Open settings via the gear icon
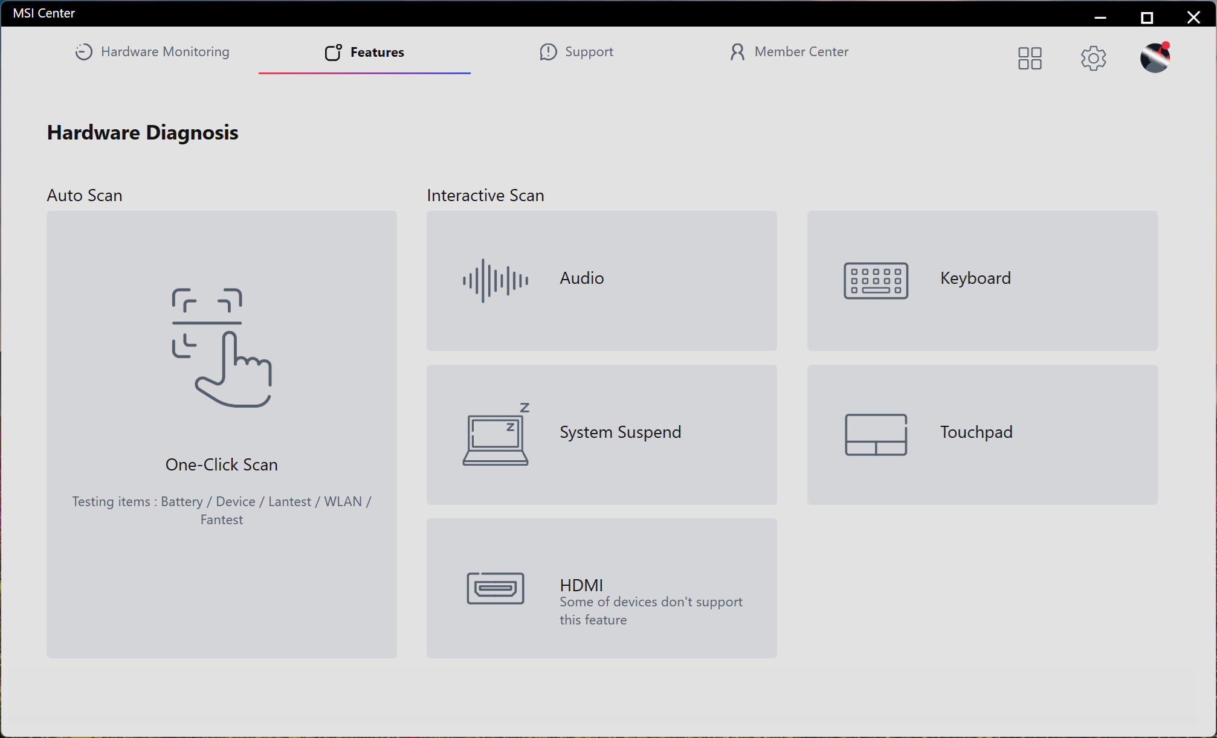The height and width of the screenshot is (738, 1217). point(1093,58)
